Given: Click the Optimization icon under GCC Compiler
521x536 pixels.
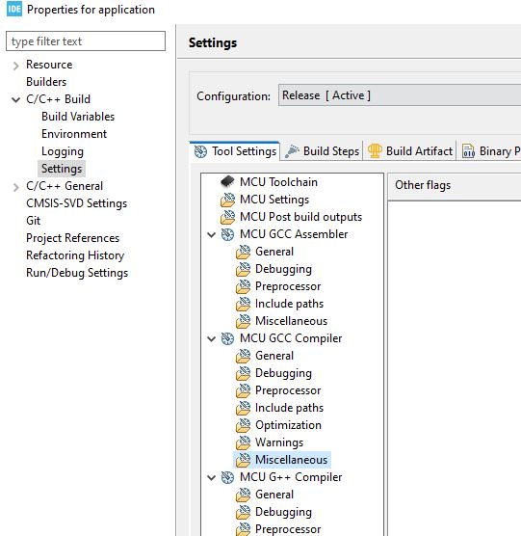Looking at the screenshot, I should (x=243, y=425).
